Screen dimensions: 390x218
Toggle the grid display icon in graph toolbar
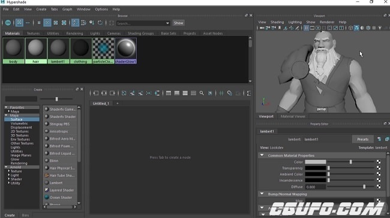[x=221, y=93]
